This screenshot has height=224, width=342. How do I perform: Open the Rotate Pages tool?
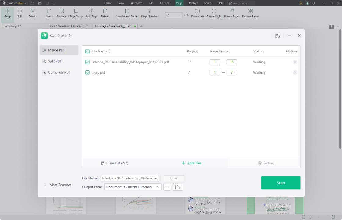[232, 13]
